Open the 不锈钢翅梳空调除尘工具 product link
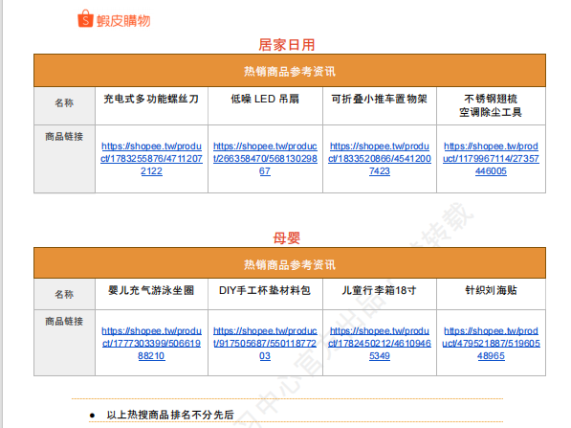This screenshot has height=428, width=571. (491, 159)
